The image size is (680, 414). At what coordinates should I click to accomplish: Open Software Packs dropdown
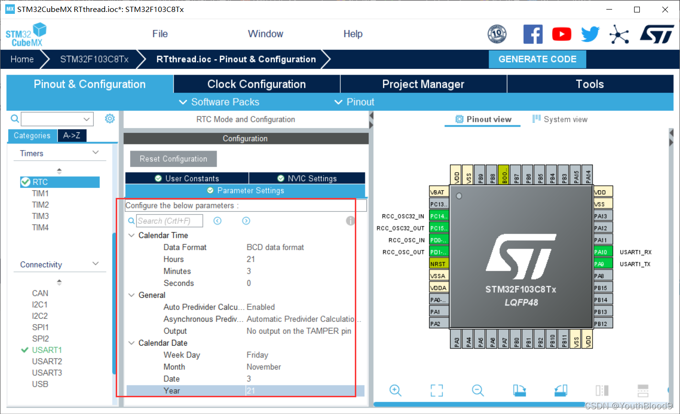[219, 102]
